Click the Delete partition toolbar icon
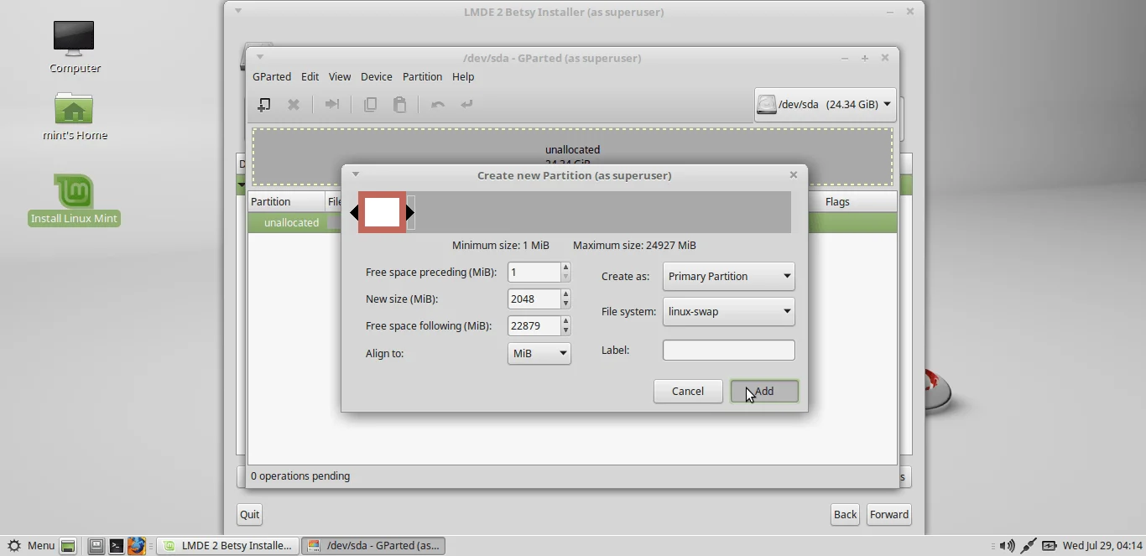Screen dimensions: 1146x556 pos(294,104)
